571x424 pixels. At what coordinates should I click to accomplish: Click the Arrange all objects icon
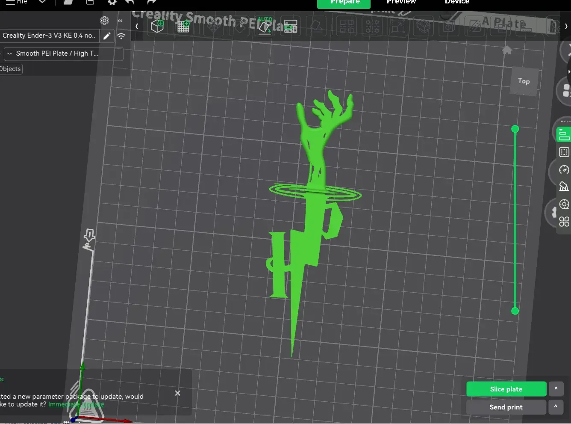coord(291,27)
